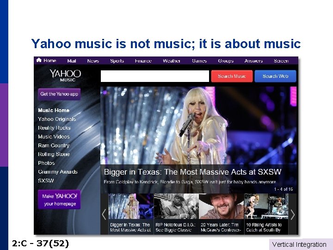Click the 1 - 4 of 16 counter
333x250 pixels.
284,189
